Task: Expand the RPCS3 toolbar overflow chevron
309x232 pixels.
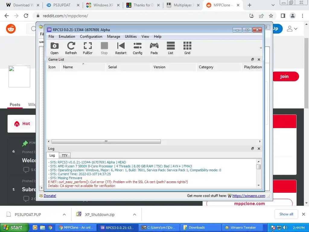Action: (x=261, y=48)
